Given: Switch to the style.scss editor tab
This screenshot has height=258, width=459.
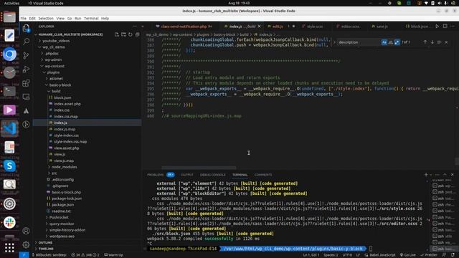Looking at the screenshot, I should 315,27.
